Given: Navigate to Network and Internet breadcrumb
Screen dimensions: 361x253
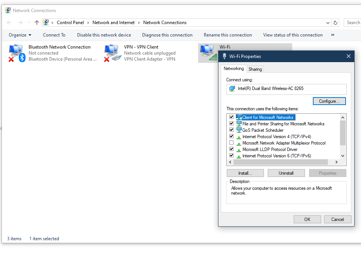Looking at the screenshot, I should (x=114, y=23).
